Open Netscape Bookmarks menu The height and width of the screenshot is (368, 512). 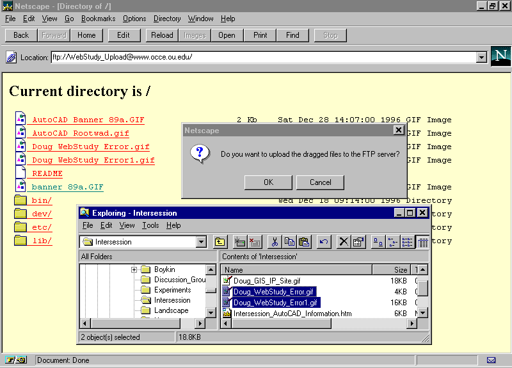(x=99, y=19)
